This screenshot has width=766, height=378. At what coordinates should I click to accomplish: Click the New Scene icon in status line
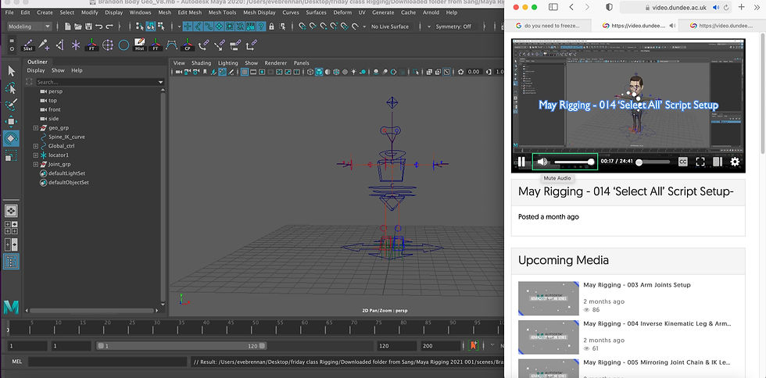(68, 27)
